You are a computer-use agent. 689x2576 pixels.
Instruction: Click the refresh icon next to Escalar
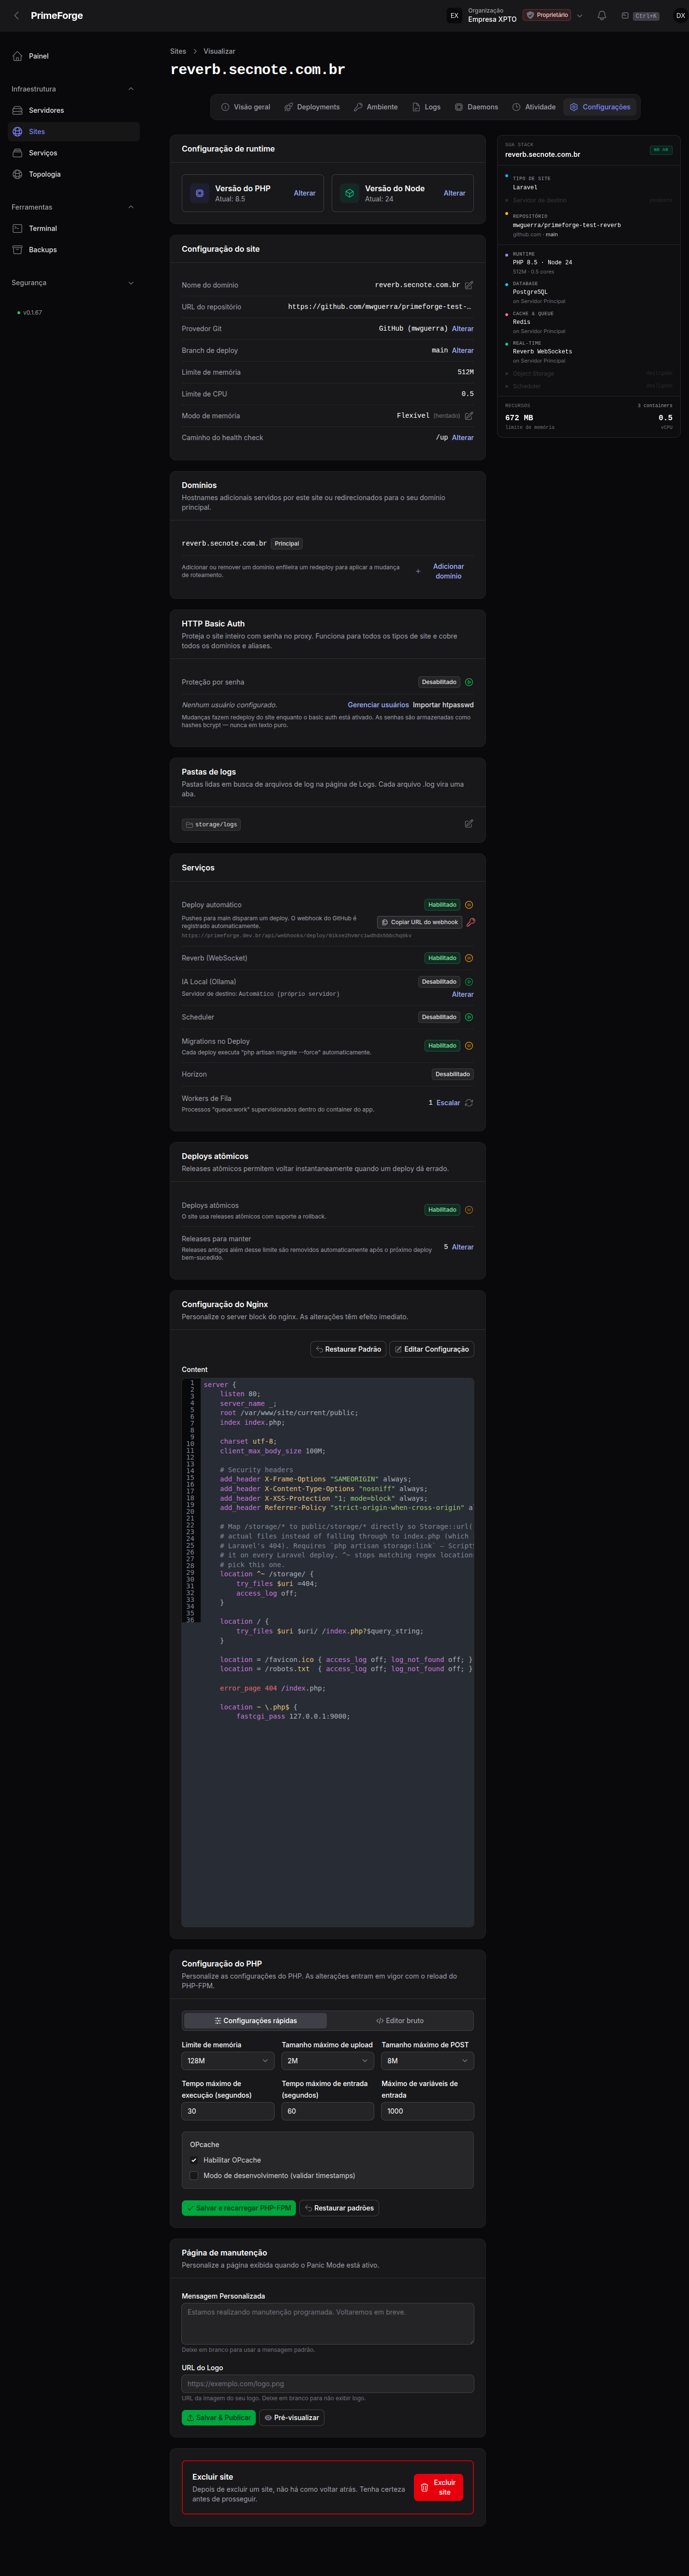tap(469, 1103)
